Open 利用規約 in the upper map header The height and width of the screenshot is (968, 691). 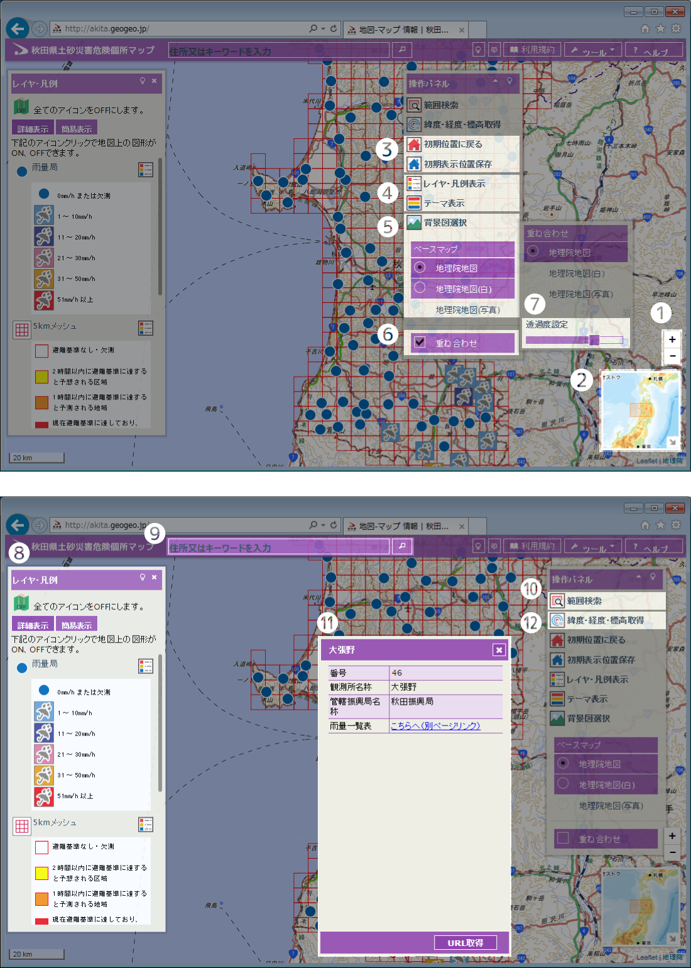pyautogui.click(x=531, y=50)
